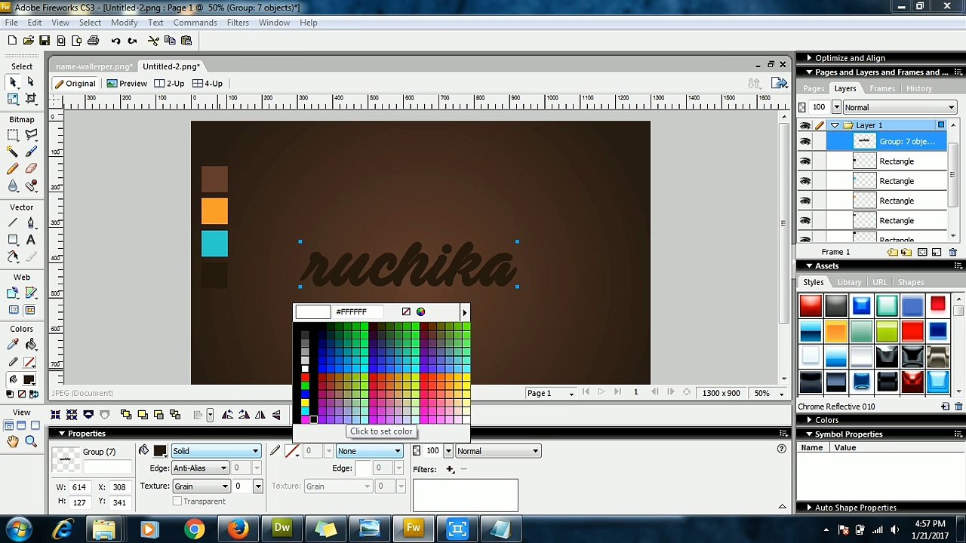Click the Original view button
The height and width of the screenshot is (543, 966).
[x=75, y=84]
